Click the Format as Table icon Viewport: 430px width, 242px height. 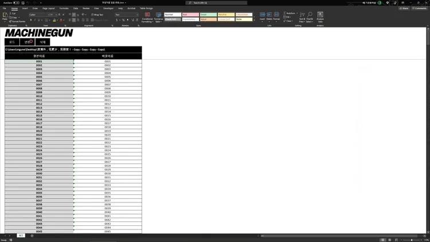tap(158, 17)
